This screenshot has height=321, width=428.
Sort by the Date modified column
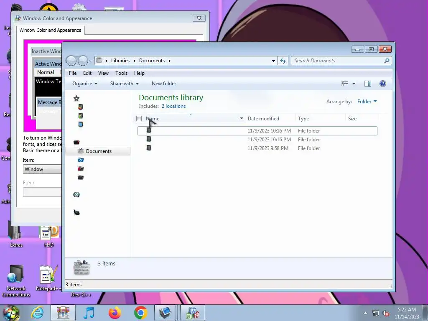[270, 118]
